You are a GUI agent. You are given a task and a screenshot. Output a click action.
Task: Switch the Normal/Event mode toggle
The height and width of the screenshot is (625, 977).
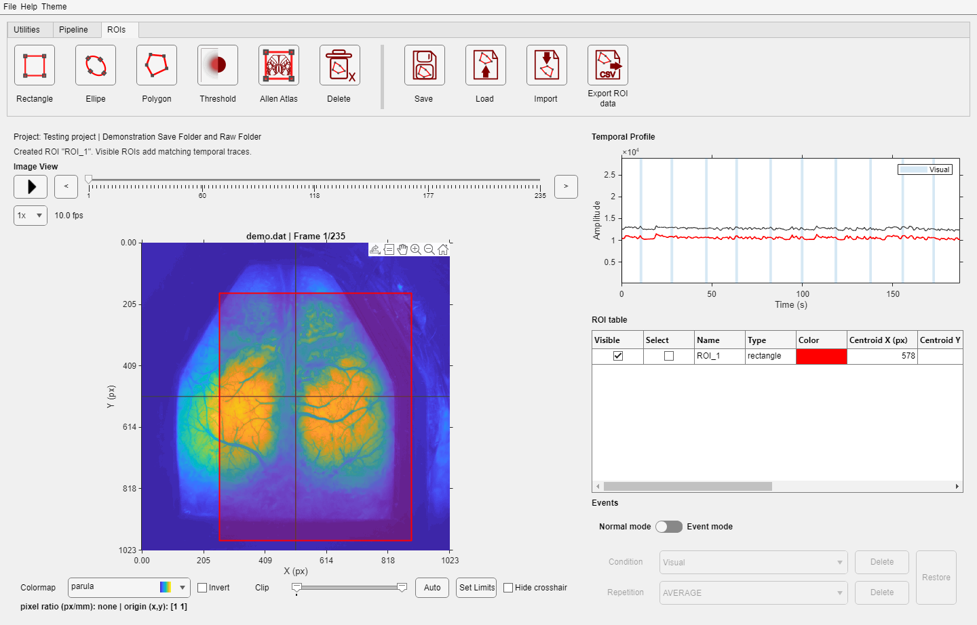click(x=669, y=527)
